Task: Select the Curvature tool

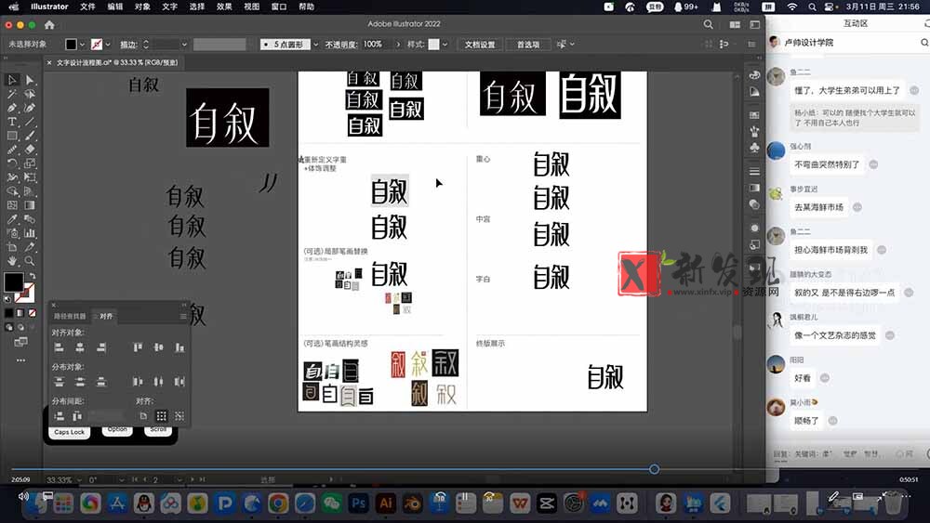Action: pyautogui.click(x=30, y=108)
